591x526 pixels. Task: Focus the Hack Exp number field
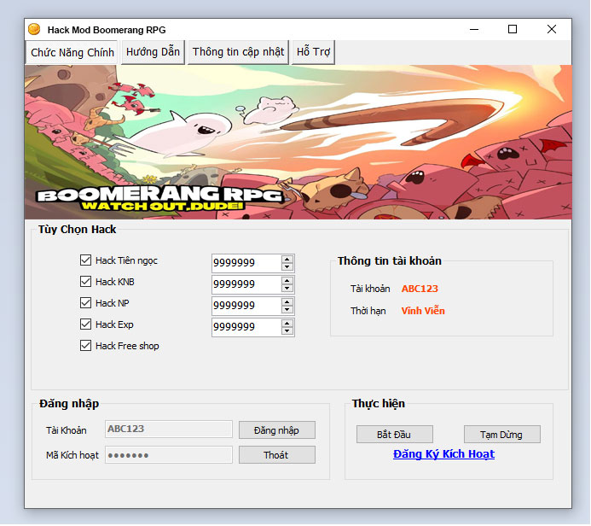click(246, 328)
